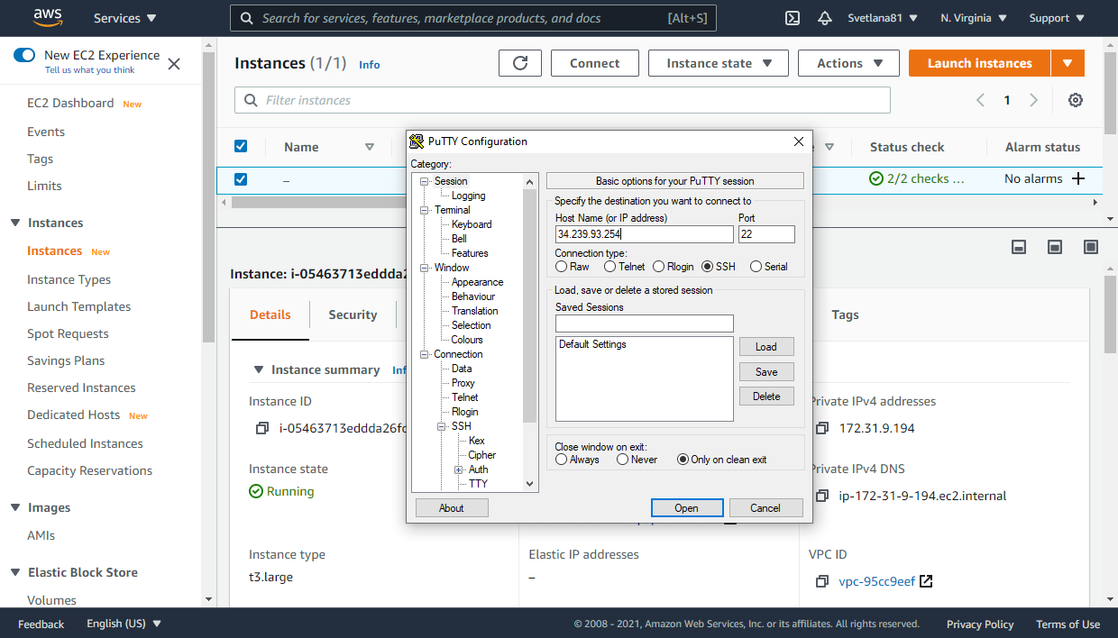The height and width of the screenshot is (638, 1118).
Task: Select Default Settings saved session
Action: 592,344
